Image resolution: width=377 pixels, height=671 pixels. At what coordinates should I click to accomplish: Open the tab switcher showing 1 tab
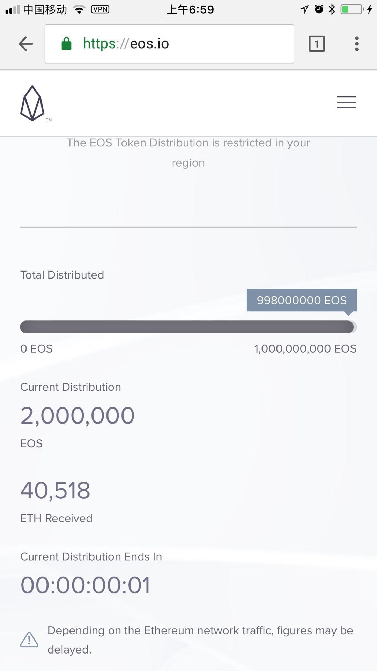tap(317, 44)
